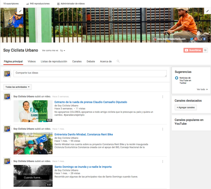Screen dimensions: 211x189
Task: Click the Comparte tus ideas text field
Action: (90, 73)
